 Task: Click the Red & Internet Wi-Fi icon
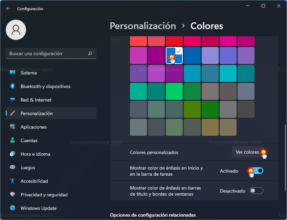13,100
